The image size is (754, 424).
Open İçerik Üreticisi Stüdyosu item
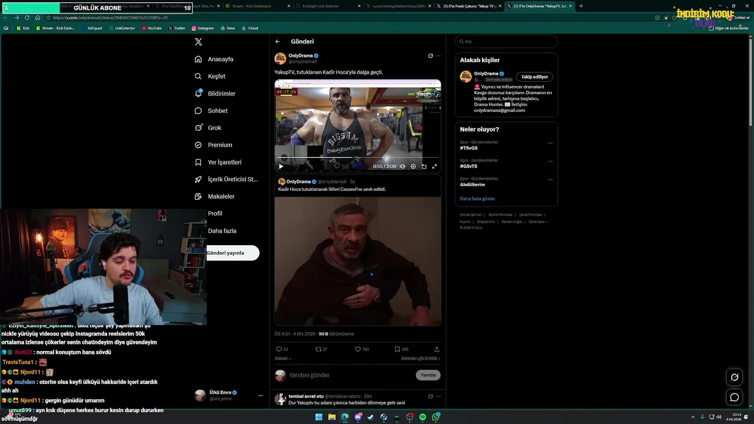point(226,179)
